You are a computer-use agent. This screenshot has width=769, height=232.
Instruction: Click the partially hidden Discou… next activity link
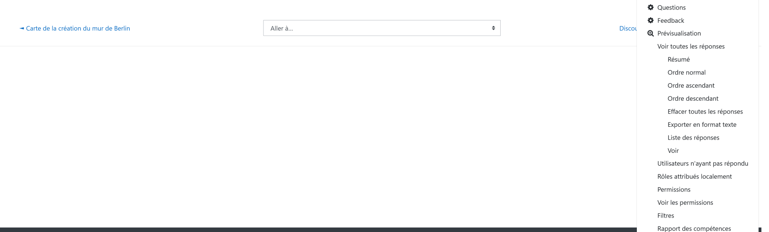(x=628, y=28)
